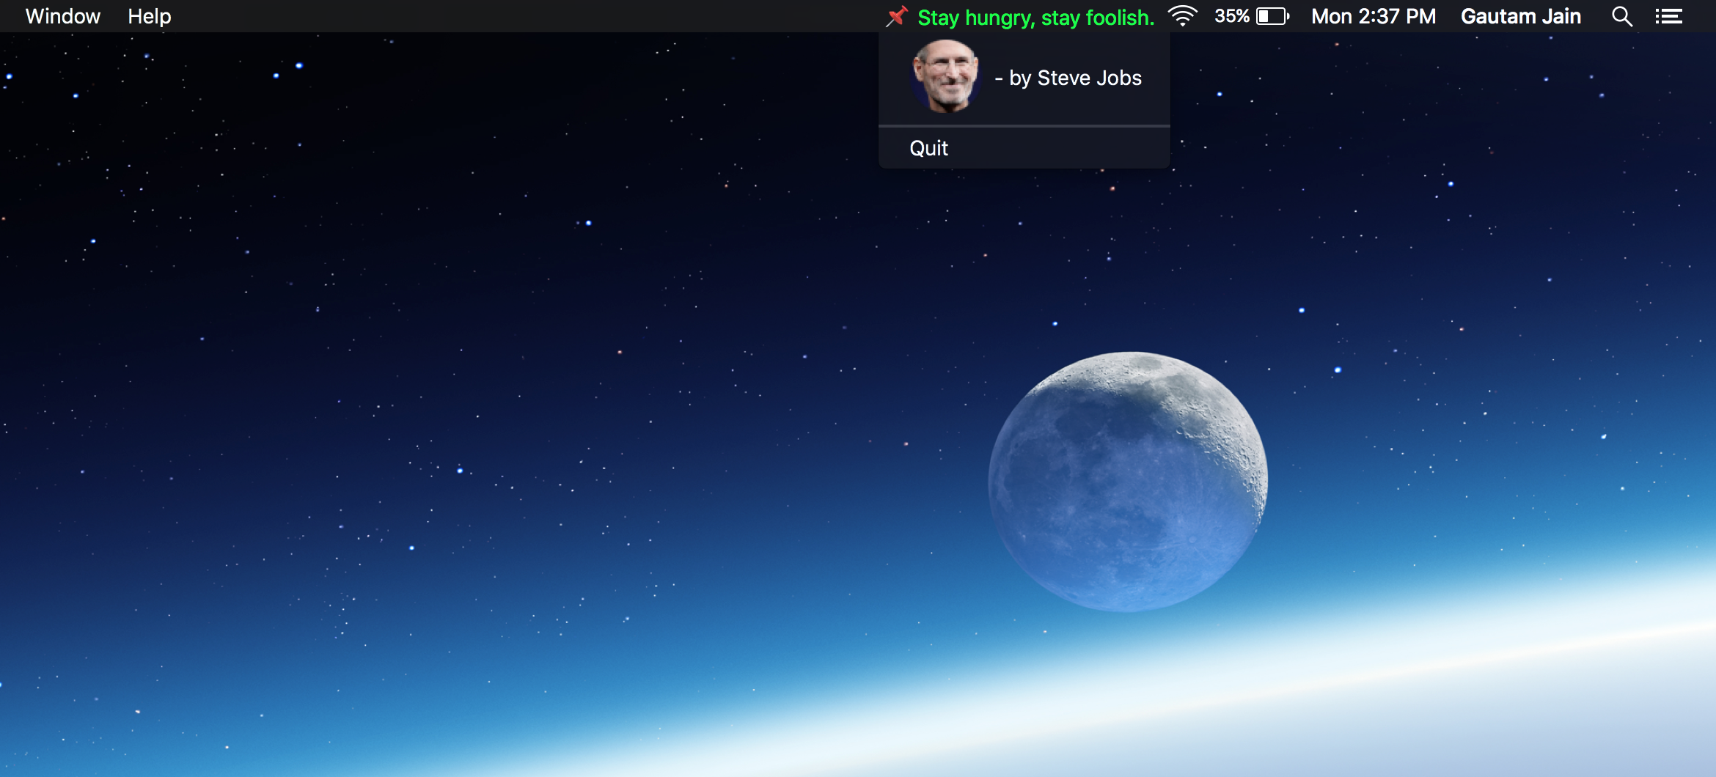
Task: Open the Wi-Fi status menu
Action: [1183, 16]
